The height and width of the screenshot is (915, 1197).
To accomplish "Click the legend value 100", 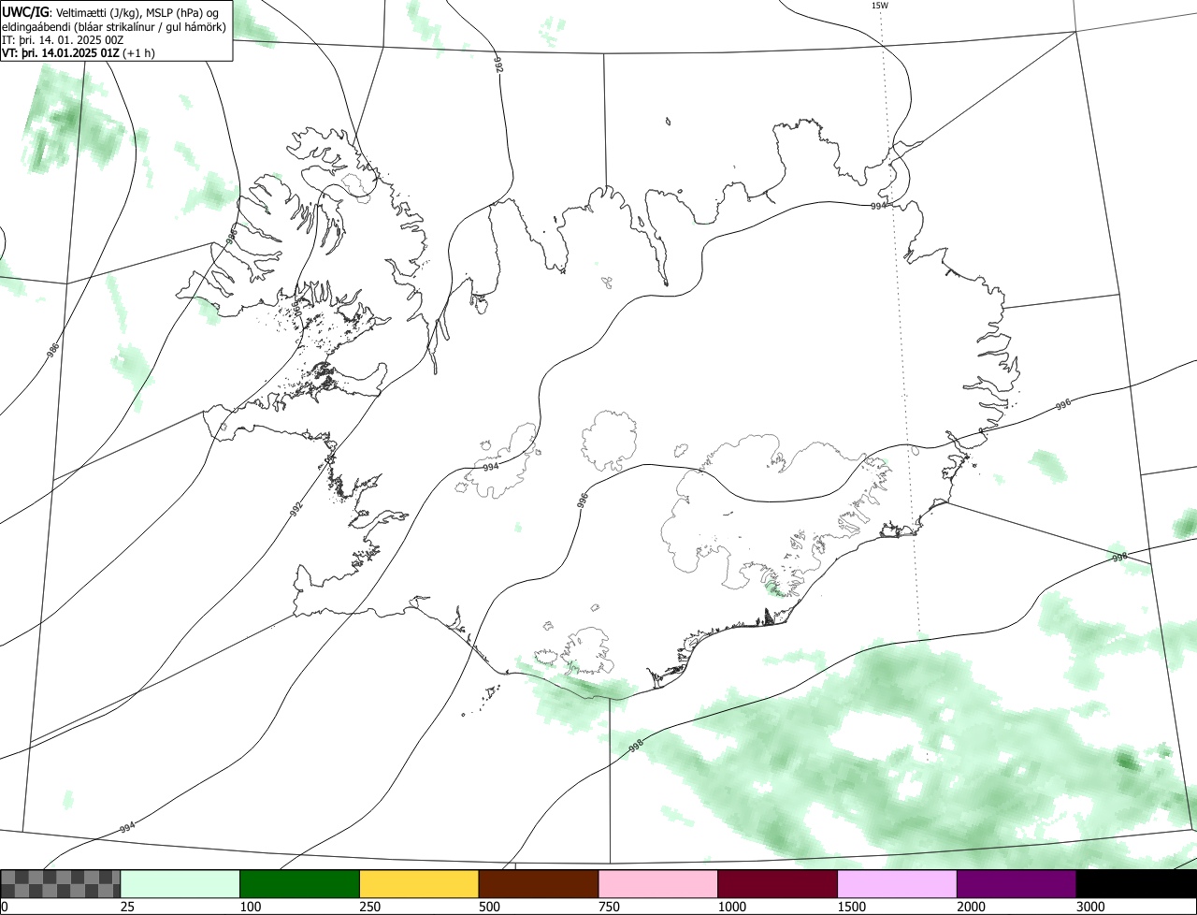I will click(x=250, y=907).
